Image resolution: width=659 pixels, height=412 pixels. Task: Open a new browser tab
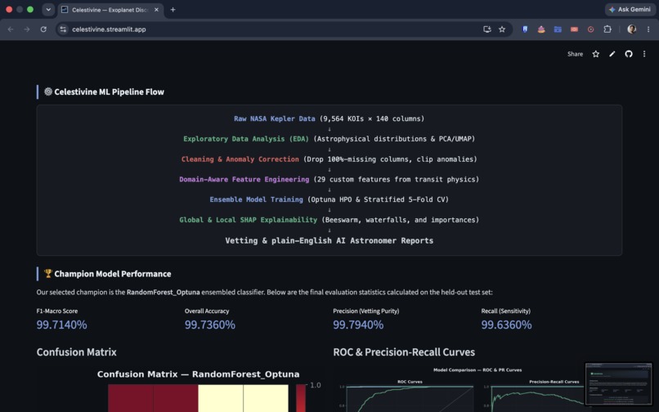[173, 10]
